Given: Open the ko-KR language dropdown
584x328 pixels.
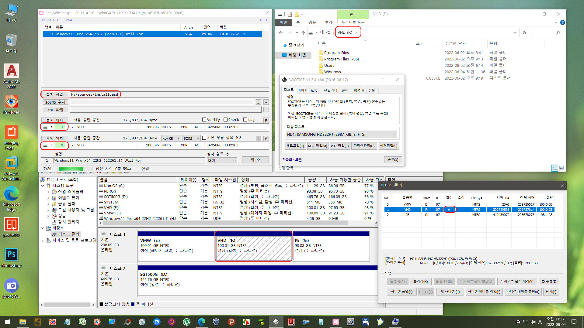Looking at the screenshot, I should [171, 138].
